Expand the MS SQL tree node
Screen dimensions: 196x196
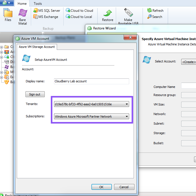(x=1, y=72)
